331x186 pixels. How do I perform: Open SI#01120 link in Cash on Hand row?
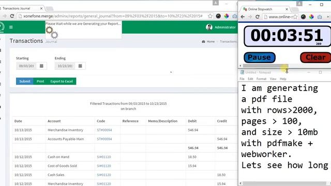(104, 157)
